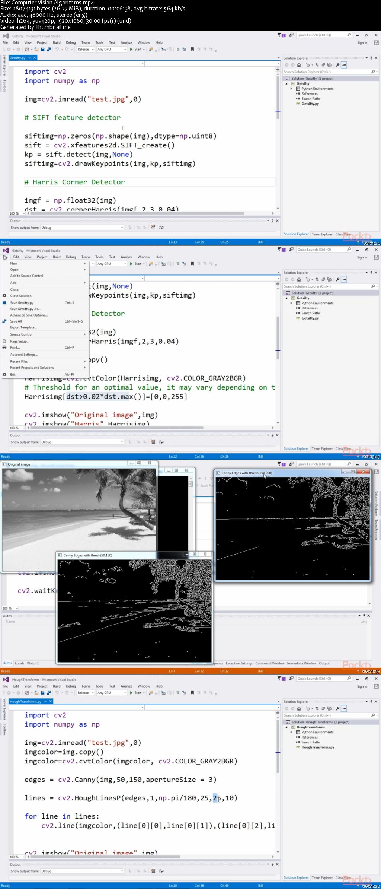The width and height of the screenshot is (381, 889).
Task: Toggle Word Wrap in HoughTransforms Output toolbar
Action: 161,871
